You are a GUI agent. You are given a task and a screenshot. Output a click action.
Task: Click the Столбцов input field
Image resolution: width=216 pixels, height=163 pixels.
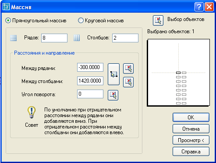tap(125, 38)
